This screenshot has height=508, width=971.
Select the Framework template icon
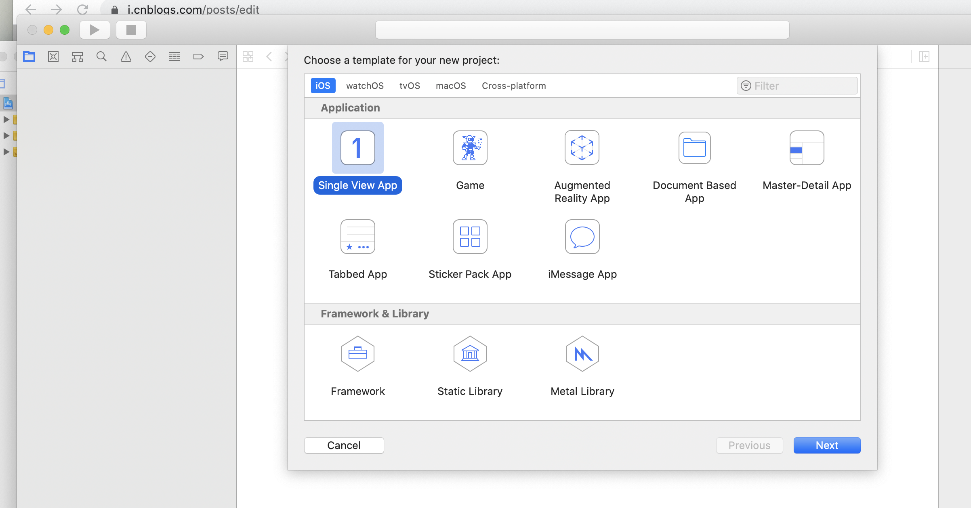tap(358, 354)
